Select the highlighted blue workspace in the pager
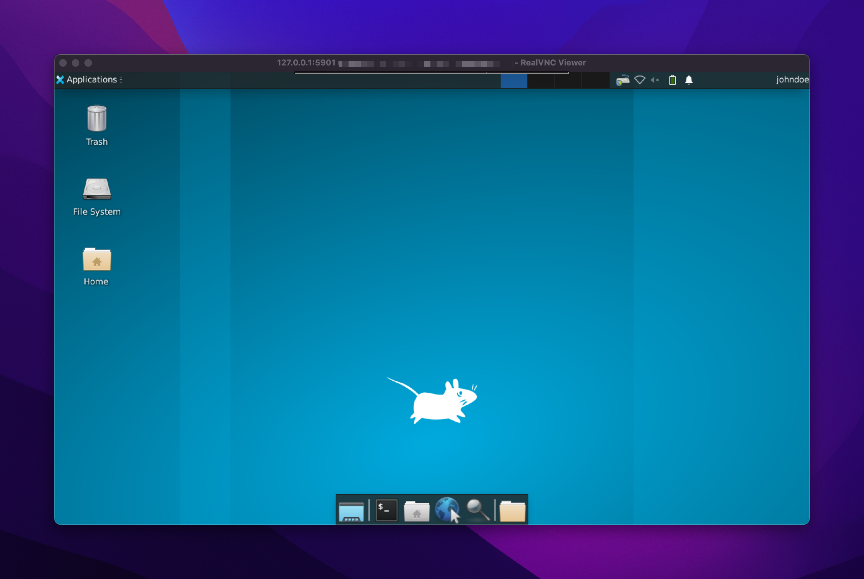 point(514,81)
